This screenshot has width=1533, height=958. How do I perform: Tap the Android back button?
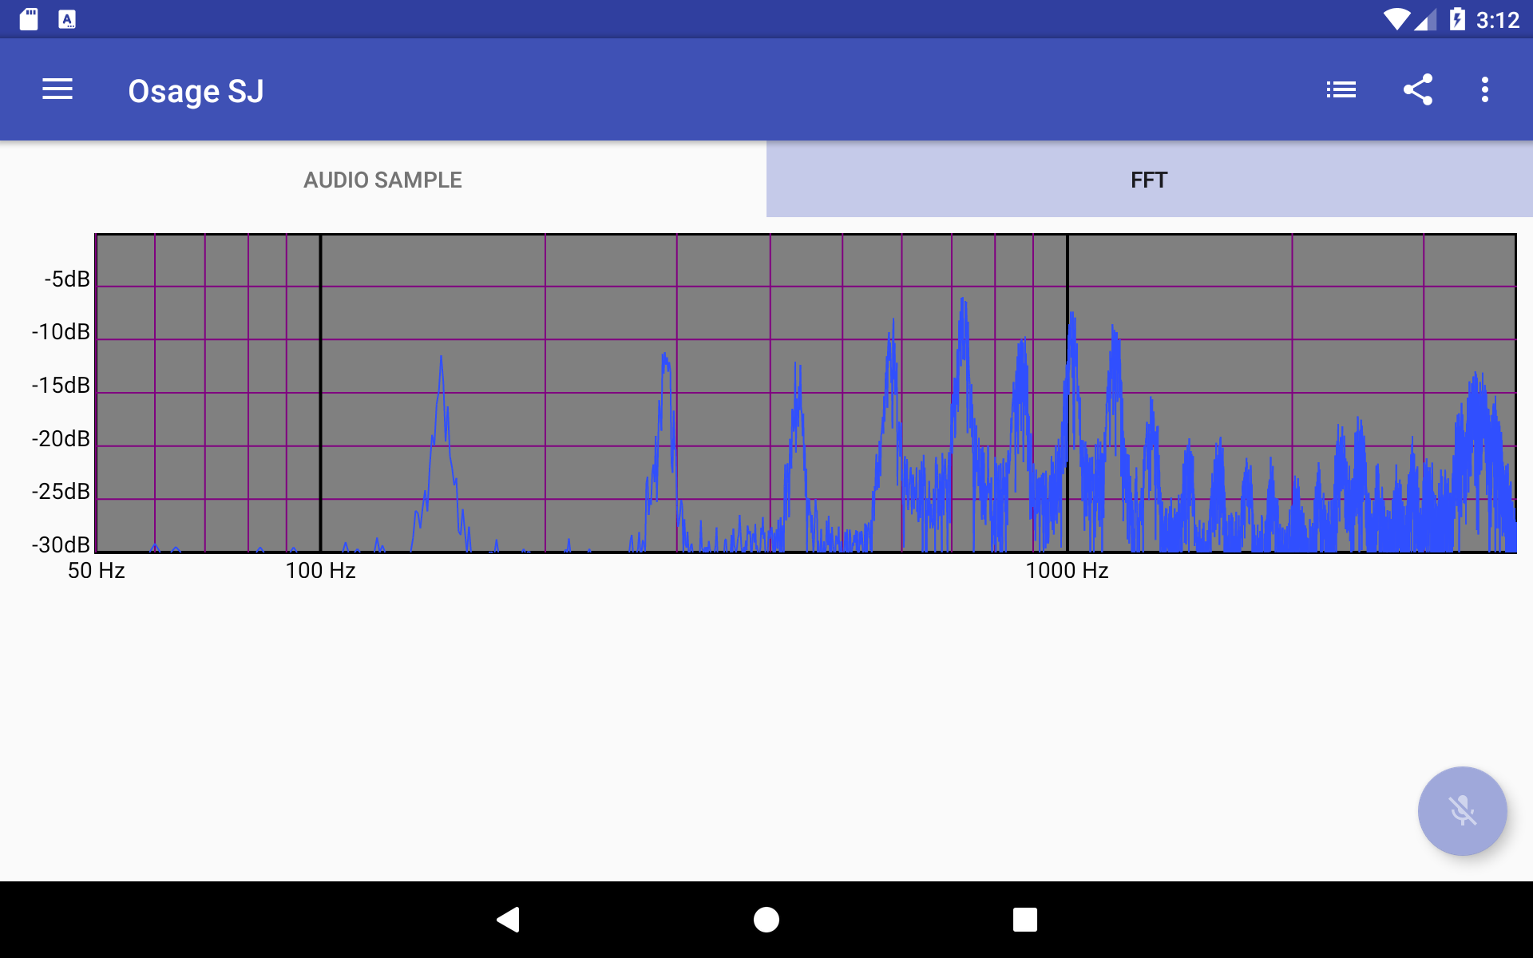click(x=509, y=920)
